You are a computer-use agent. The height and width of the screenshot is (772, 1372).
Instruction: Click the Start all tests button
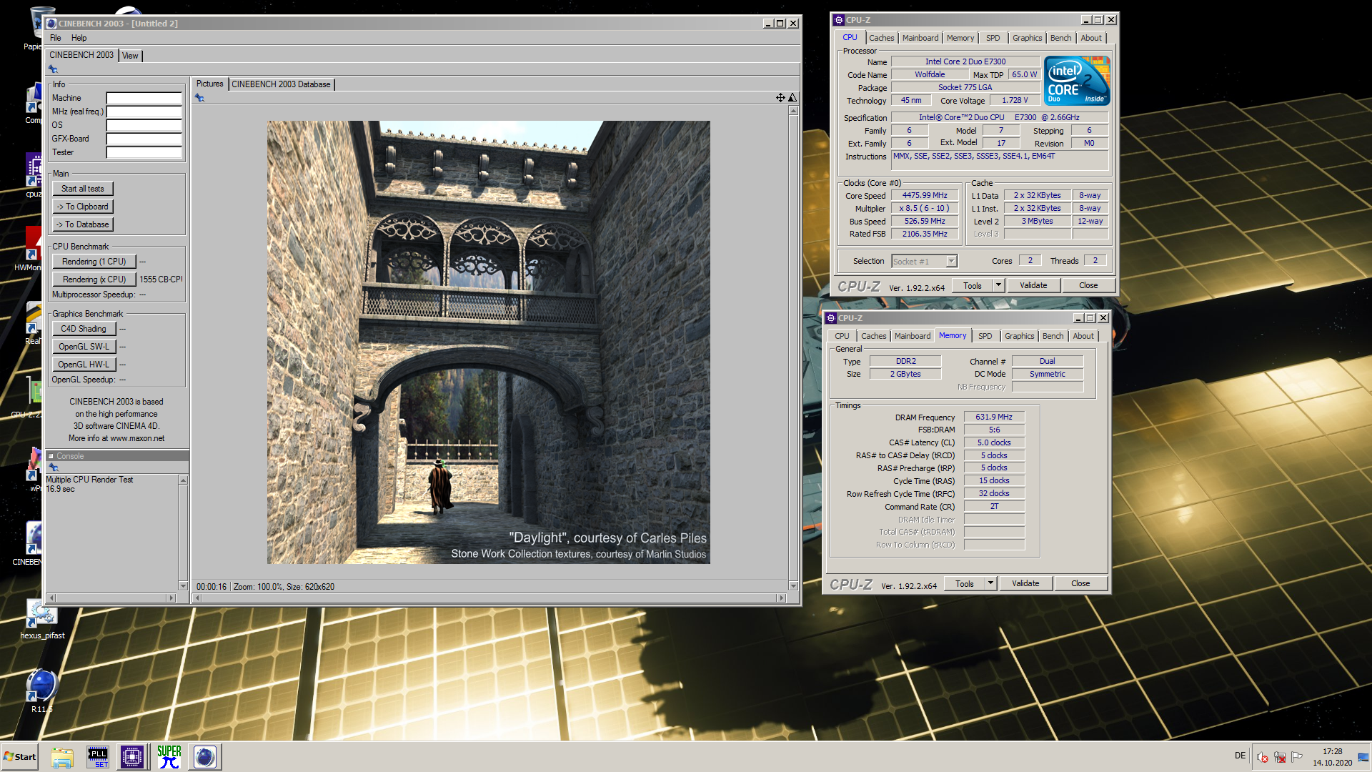83,189
